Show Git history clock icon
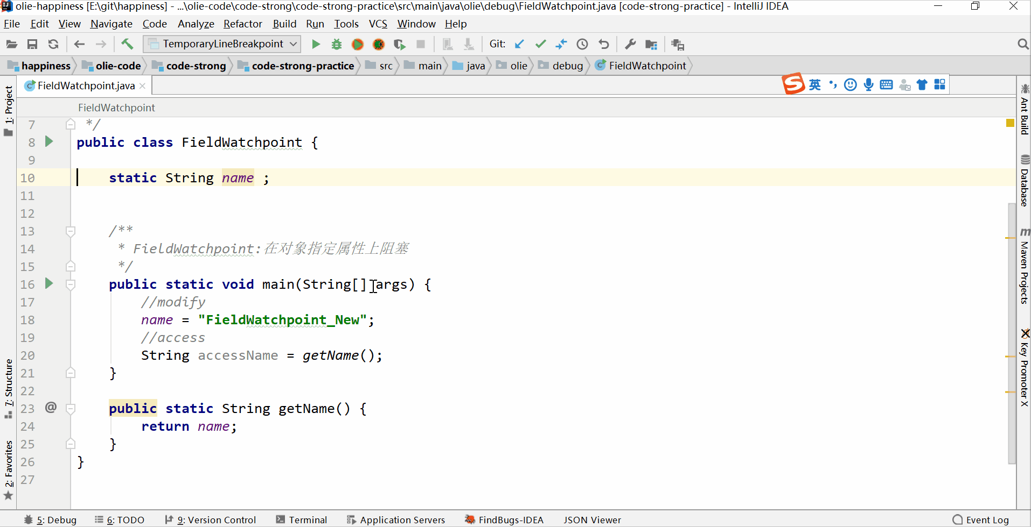Image resolution: width=1031 pixels, height=527 pixels. click(582, 44)
